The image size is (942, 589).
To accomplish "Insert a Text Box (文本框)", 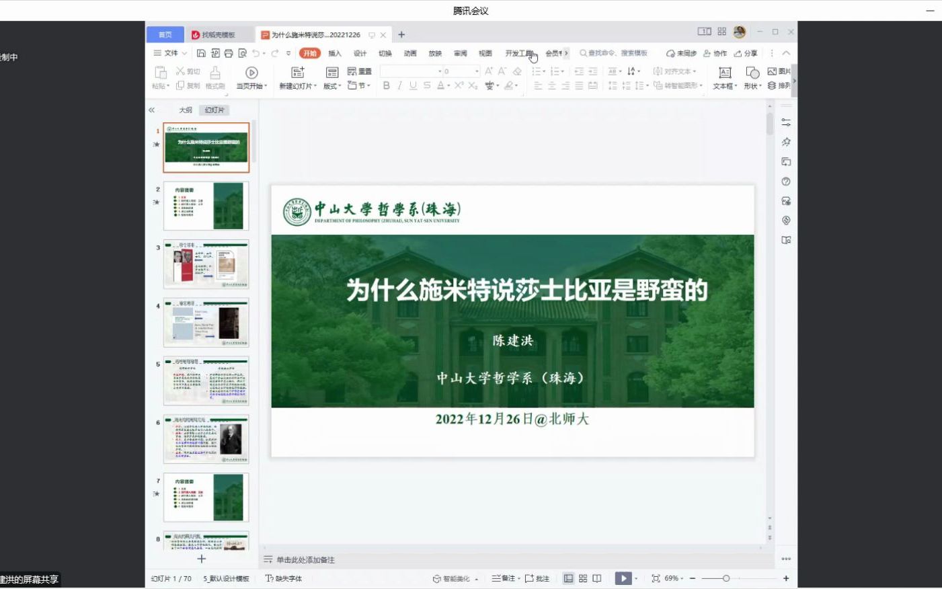I will click(x=725, y=77).
